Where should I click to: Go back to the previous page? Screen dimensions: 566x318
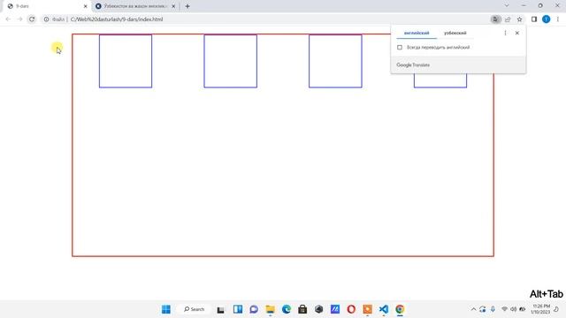tap(8, 19)
